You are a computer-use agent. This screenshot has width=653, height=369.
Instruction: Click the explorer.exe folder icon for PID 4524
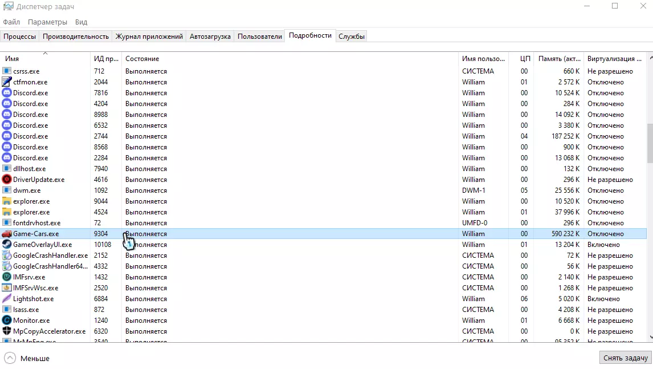click(7, 212)
